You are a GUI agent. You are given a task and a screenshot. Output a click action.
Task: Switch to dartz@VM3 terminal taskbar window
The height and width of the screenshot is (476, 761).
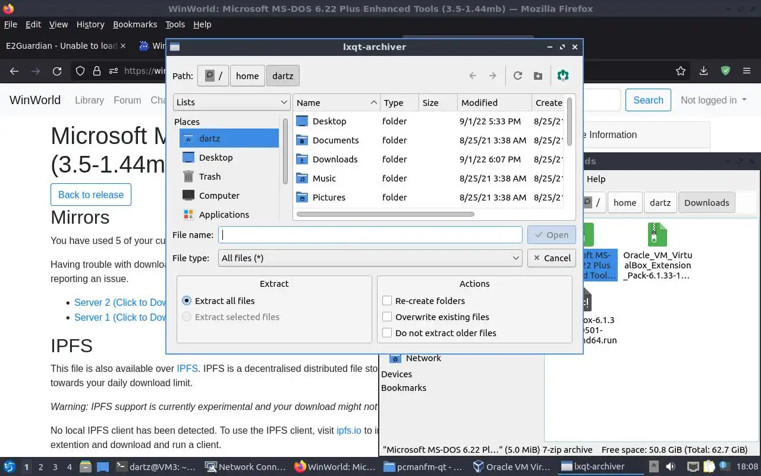pos(155,466)
